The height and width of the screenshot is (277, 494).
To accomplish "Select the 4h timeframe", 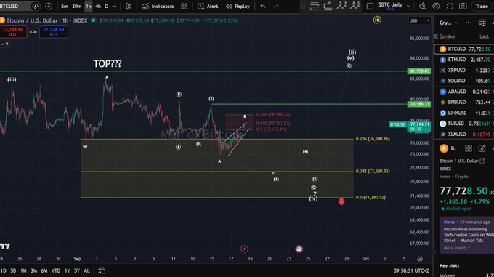I will point(98,6).
